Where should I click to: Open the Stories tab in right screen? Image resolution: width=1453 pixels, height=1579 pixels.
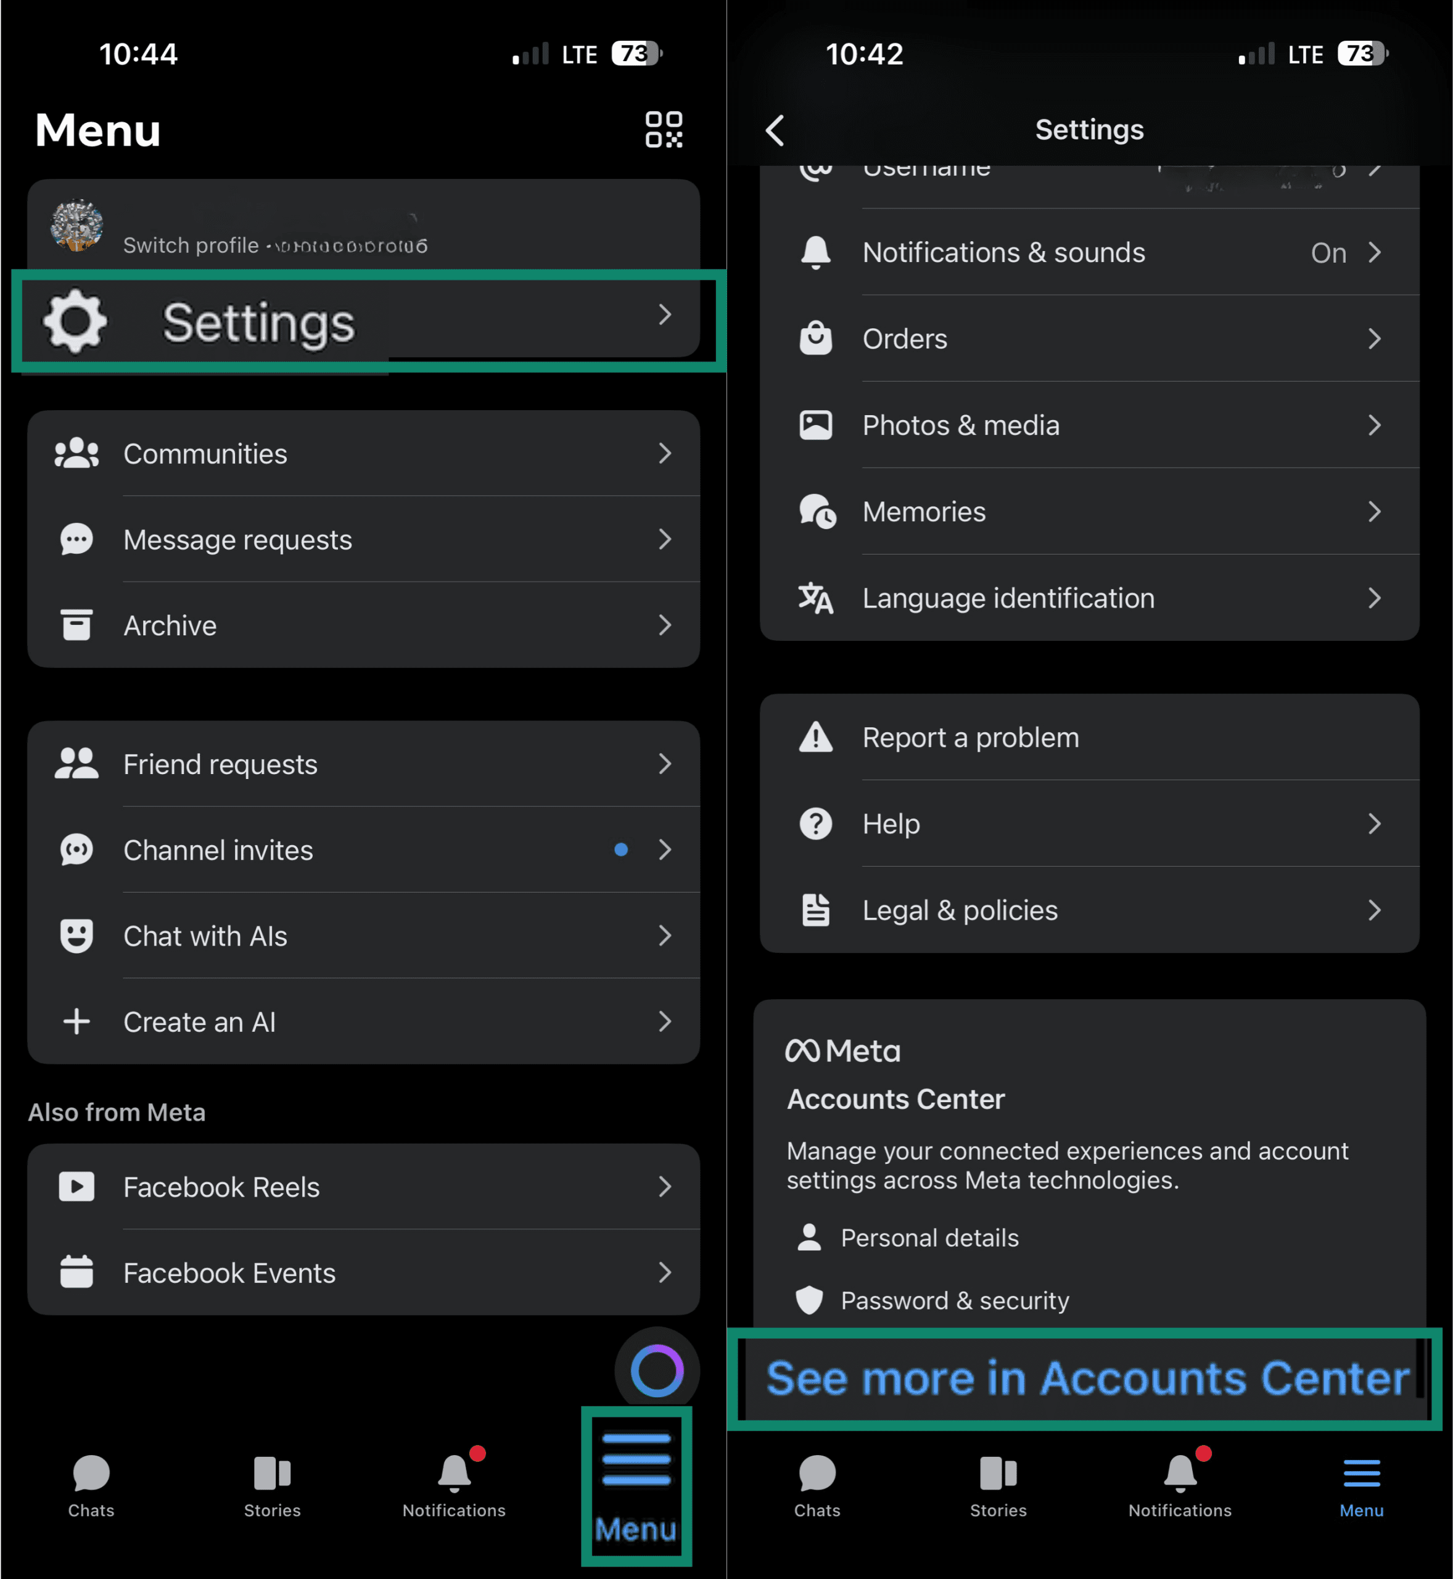(998, 1485)
